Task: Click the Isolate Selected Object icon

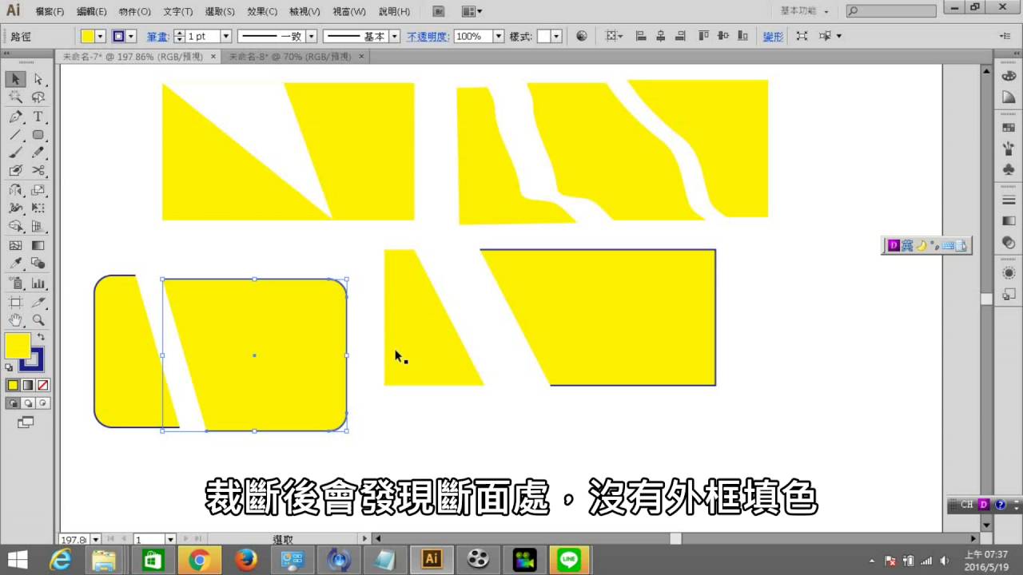Action: click(802, 36)
